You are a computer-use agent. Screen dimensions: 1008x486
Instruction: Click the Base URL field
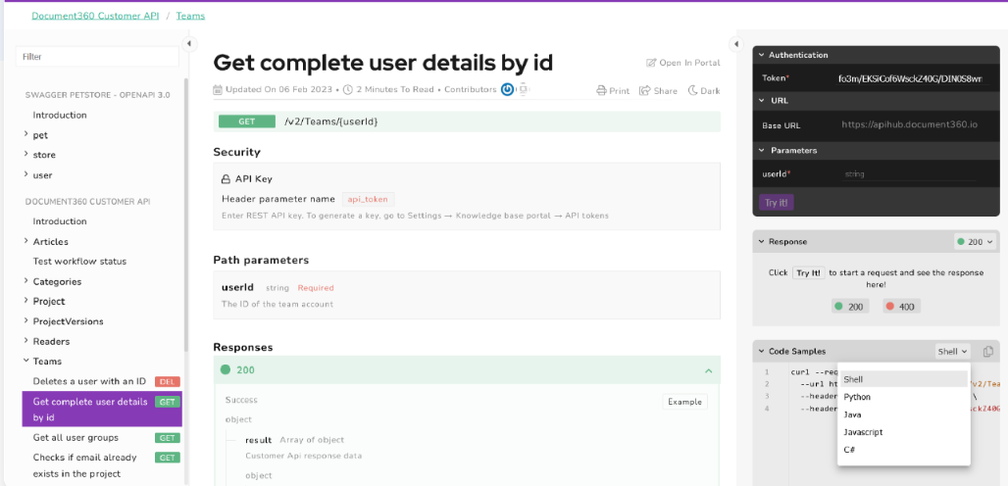909,124
